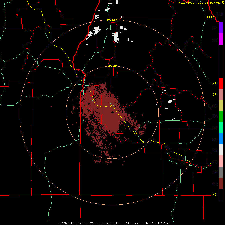The height and width of the screenshot is (225, 225).
Task: Click the IC legend label
Action: pos(214,161)
